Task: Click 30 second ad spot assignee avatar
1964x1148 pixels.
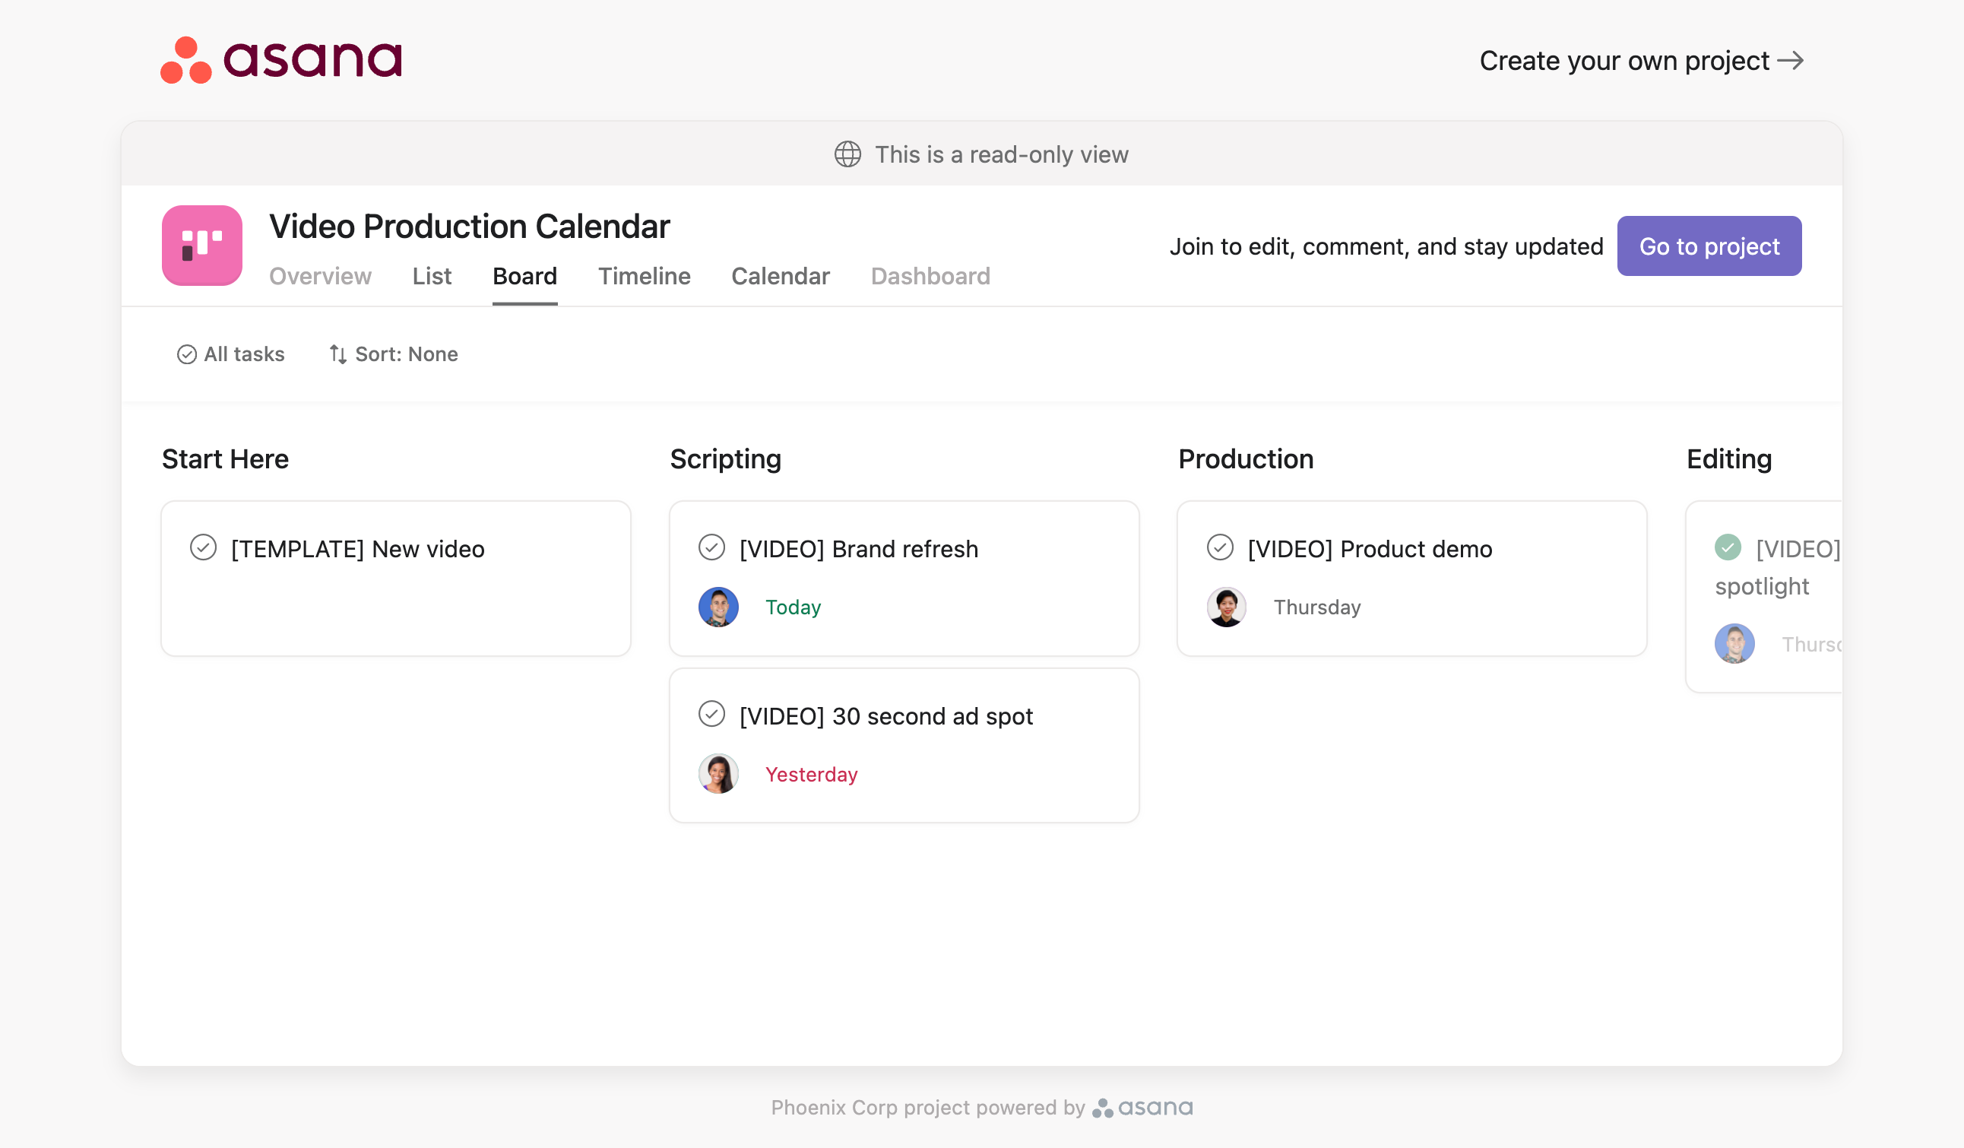Action: 717,774
